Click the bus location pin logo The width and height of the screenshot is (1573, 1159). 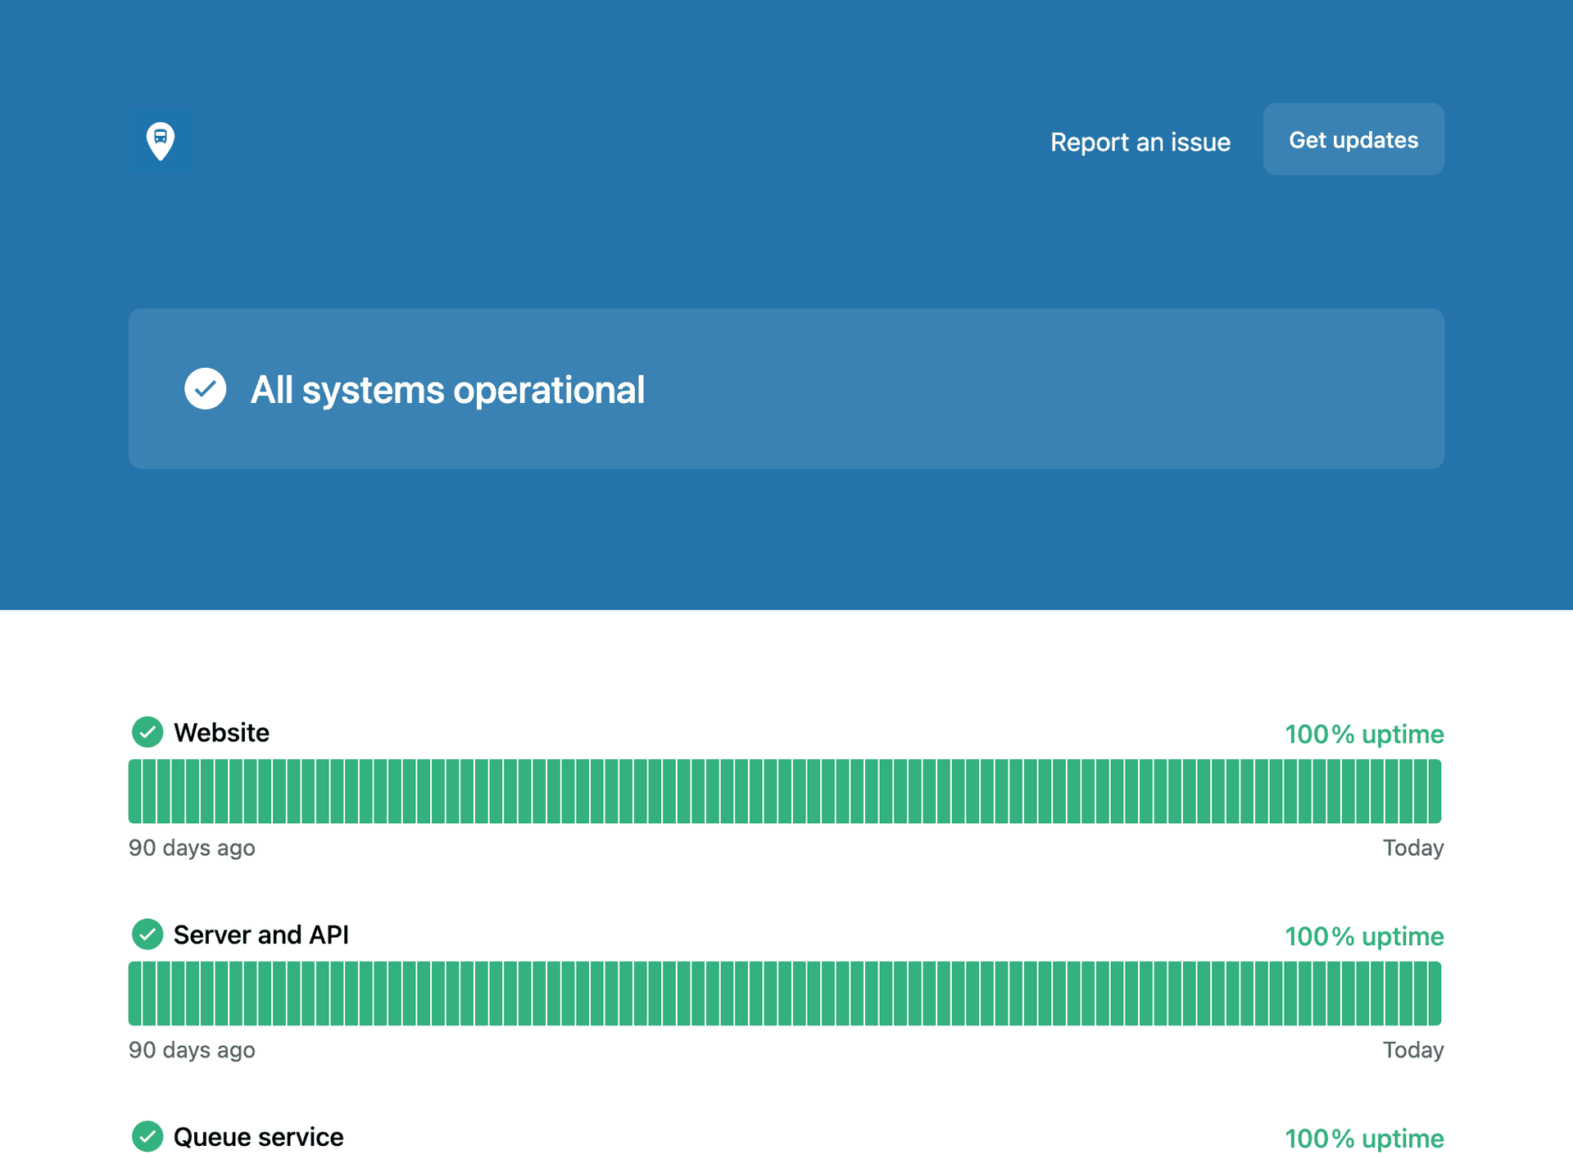coord(161,141)
